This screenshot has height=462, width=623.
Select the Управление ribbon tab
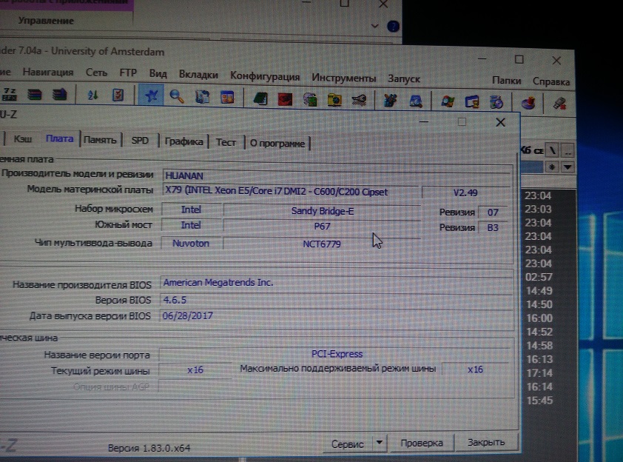point(46,21)
